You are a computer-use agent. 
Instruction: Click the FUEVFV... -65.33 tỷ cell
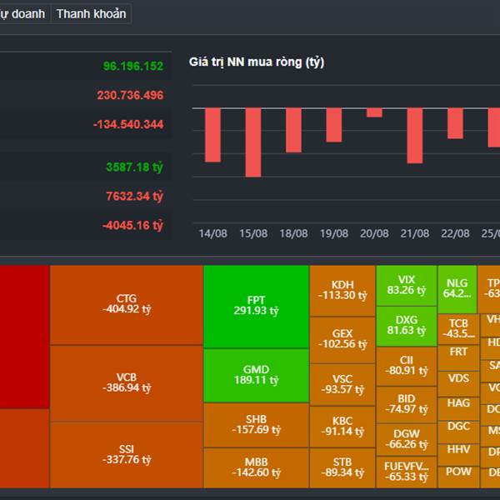click(407, 472)
